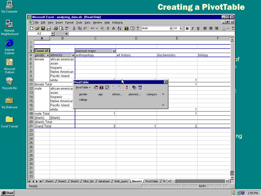
Task: Open the Undo history dropdown arrow
Action: coord(97,29)
